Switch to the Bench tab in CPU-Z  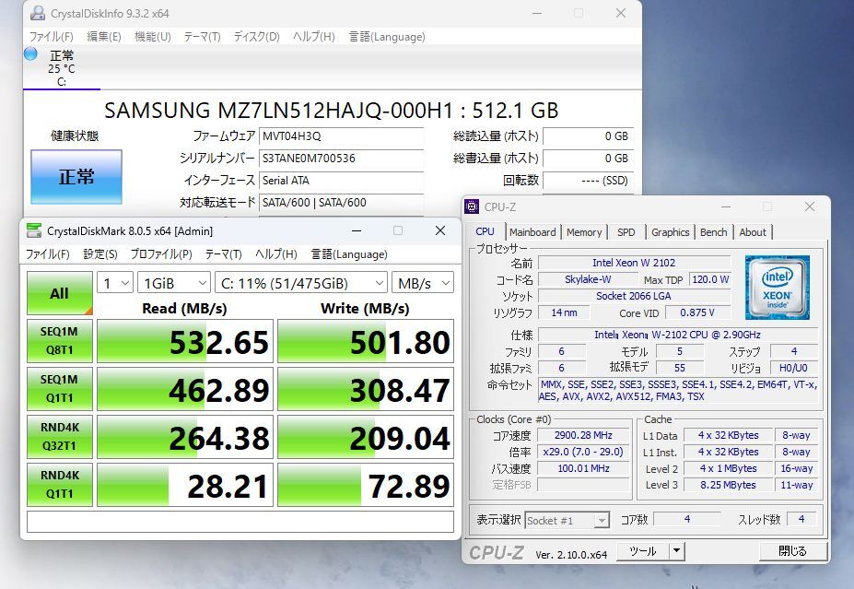pos(713,232)
